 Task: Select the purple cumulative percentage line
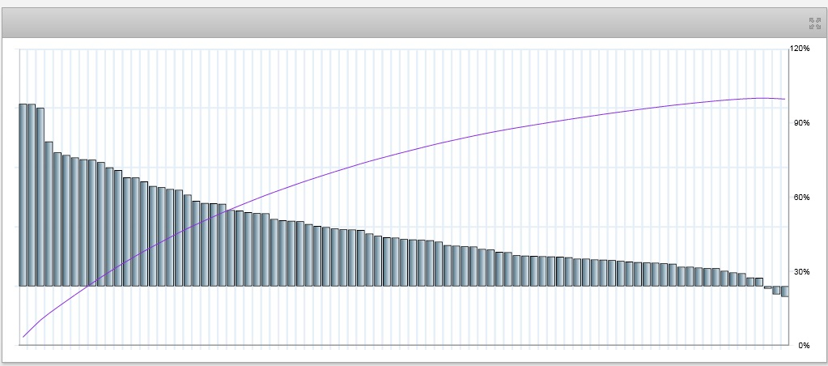click(x=403, y=153)
